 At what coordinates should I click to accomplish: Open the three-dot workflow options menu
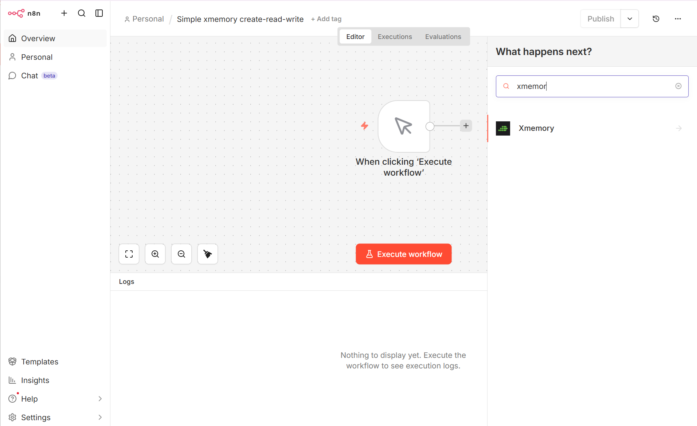coord(678,19)
